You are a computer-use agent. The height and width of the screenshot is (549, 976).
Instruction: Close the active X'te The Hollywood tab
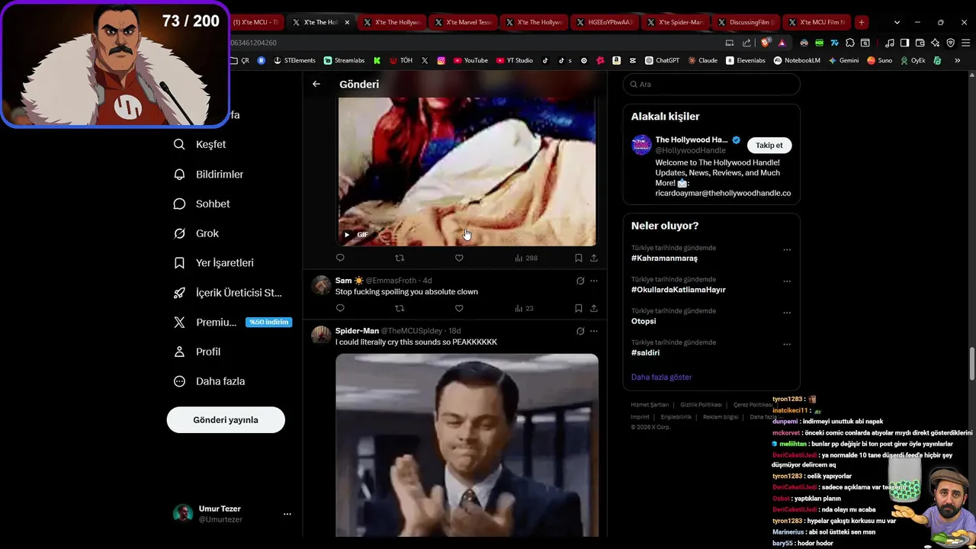click(347, 22)
